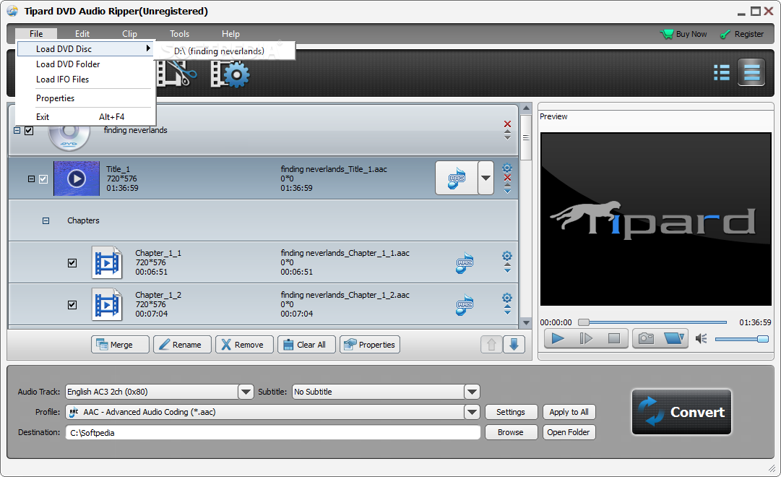781x477 pixels.
Task: Open Properties from the File menu
Action: (x=86, y=98)
